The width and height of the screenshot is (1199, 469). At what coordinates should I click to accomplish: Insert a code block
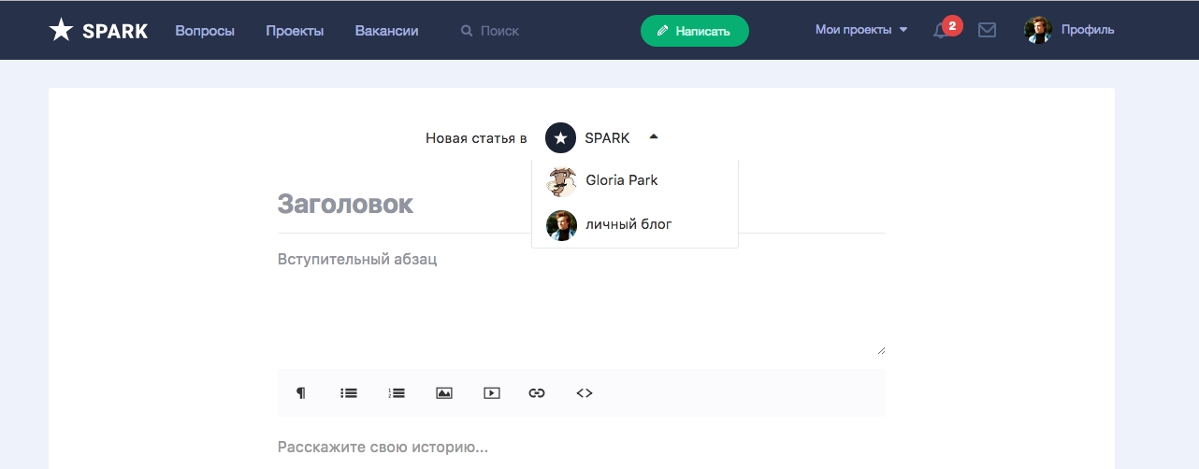coord(585,393)
